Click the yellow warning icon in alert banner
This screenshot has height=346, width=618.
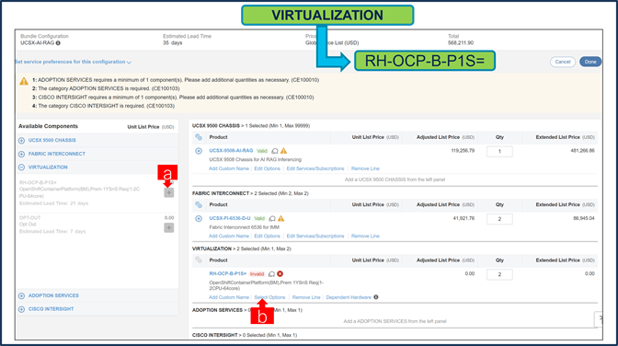pos(24,81)
